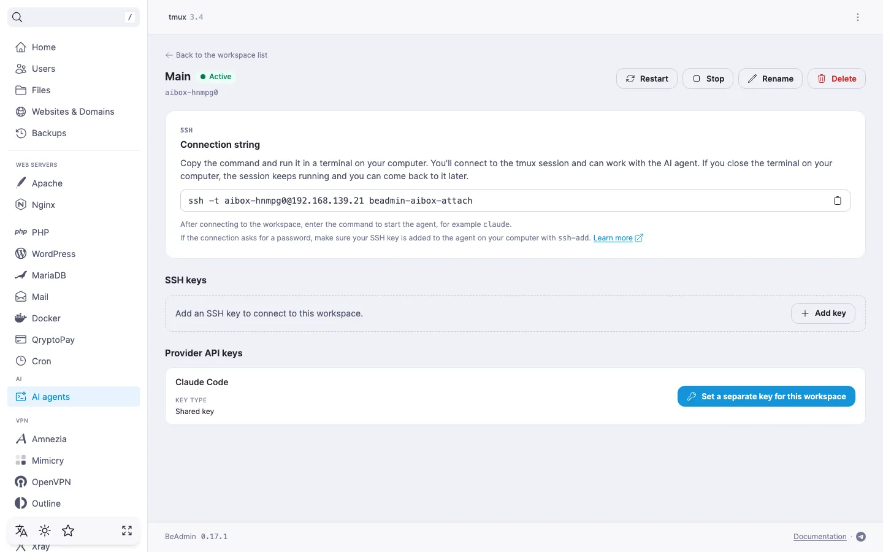Viewport: 883px width, 552px height.
Task: Open the Files section
Action: click(x=74, y=90)
